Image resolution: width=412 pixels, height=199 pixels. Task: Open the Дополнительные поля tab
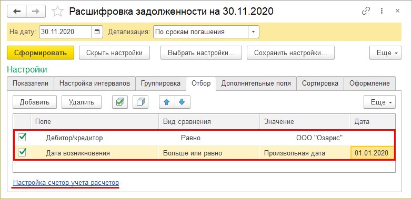tap(256, 83)
